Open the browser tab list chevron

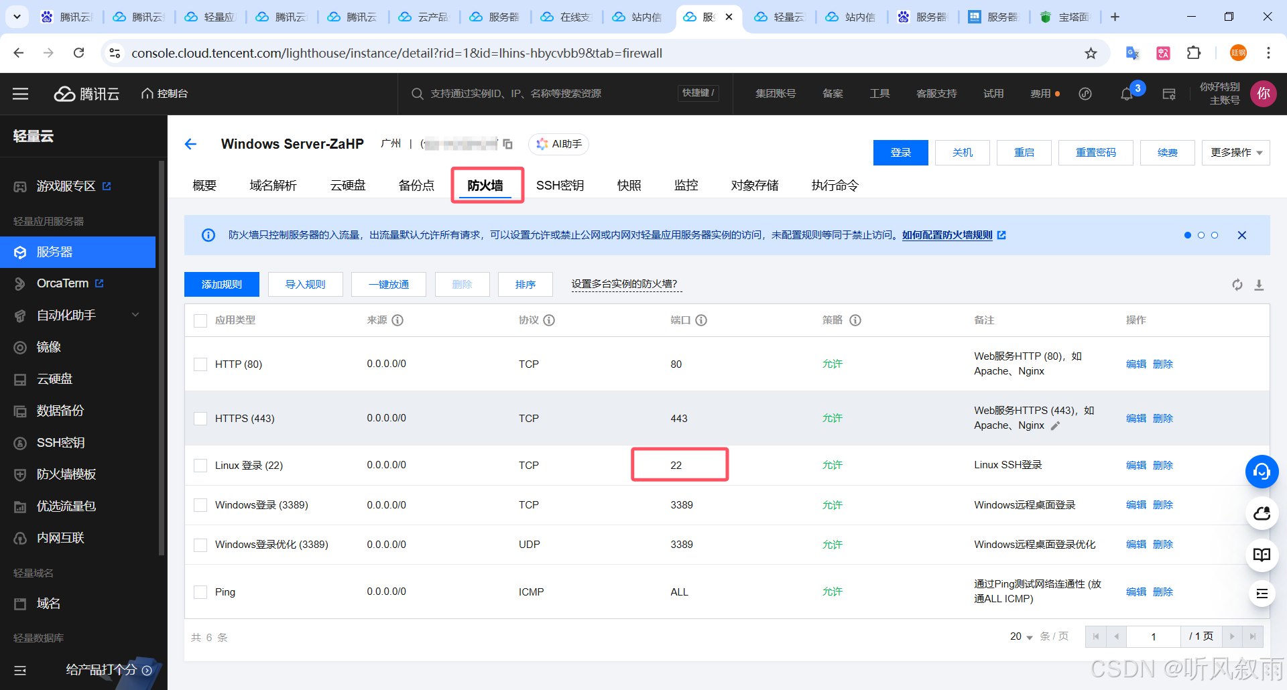[x=17, y=17]
